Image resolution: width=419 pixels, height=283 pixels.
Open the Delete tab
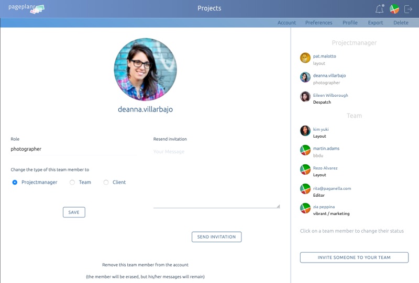(x=401, y=22)
